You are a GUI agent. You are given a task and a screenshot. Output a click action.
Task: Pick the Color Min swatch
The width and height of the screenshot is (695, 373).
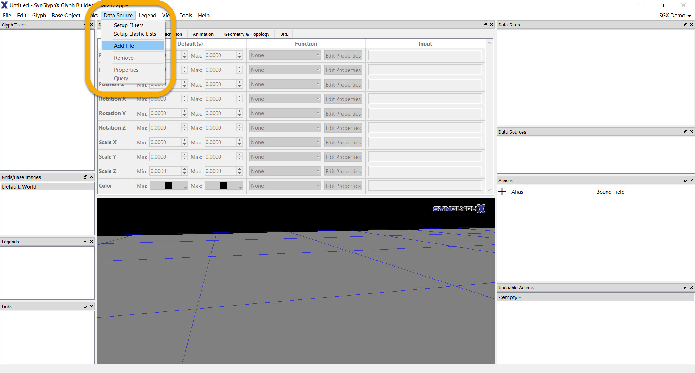(169, 185)
